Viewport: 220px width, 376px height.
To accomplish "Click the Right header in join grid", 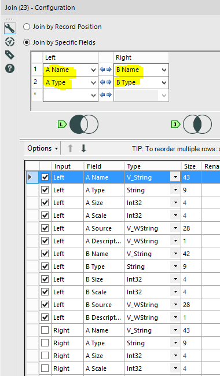I will [x=141, y=57].
